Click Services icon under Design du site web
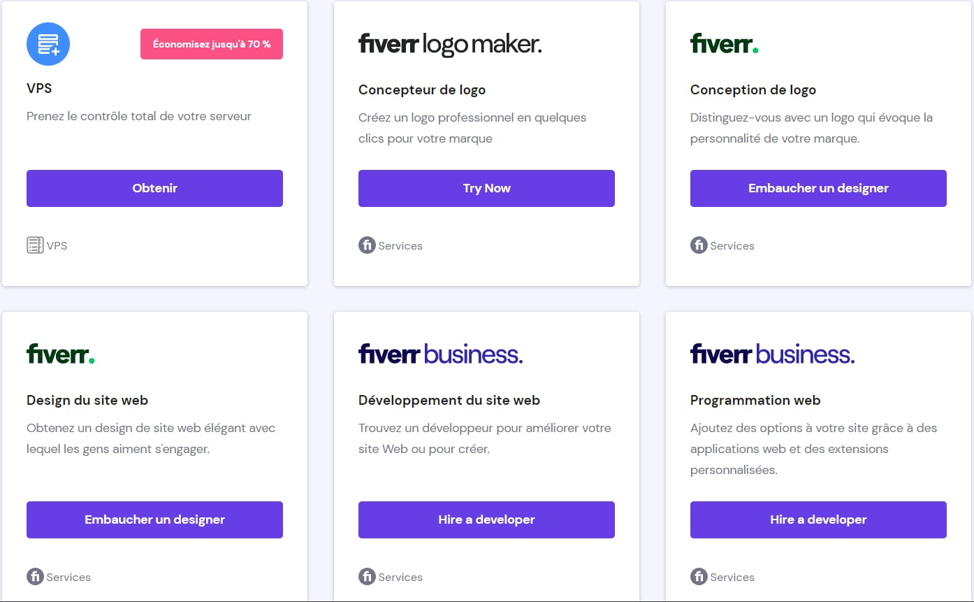This screenshot has height=602, width=974. (35, 577)
